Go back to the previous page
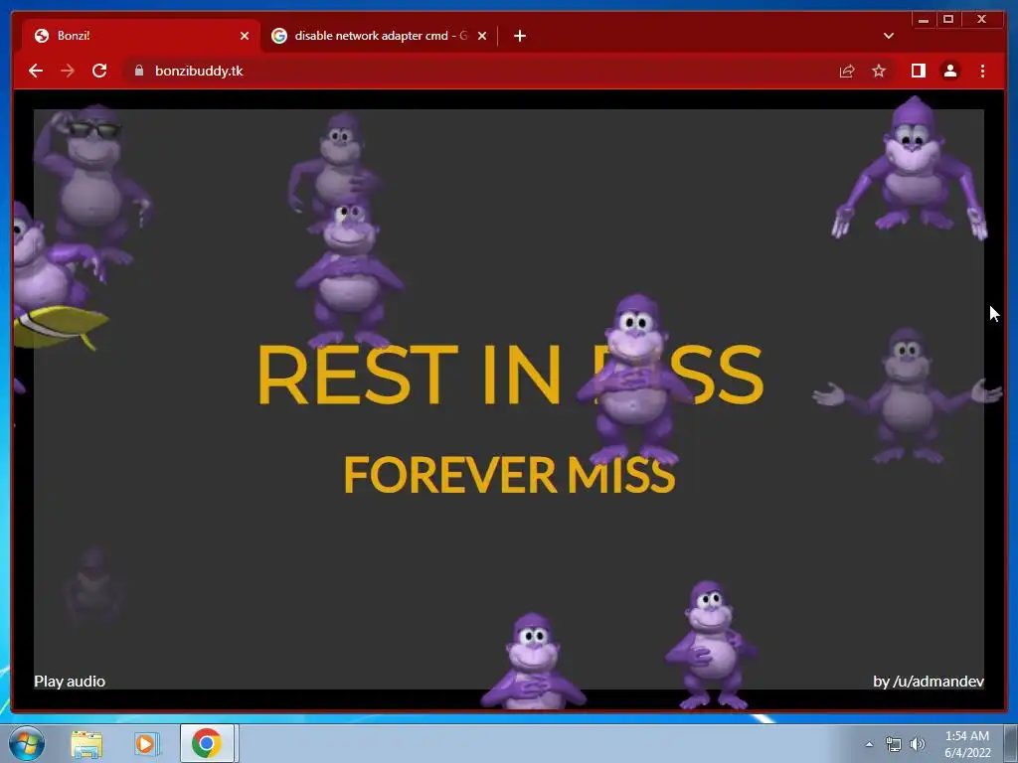1018x763 pixels. coord(36,71)
